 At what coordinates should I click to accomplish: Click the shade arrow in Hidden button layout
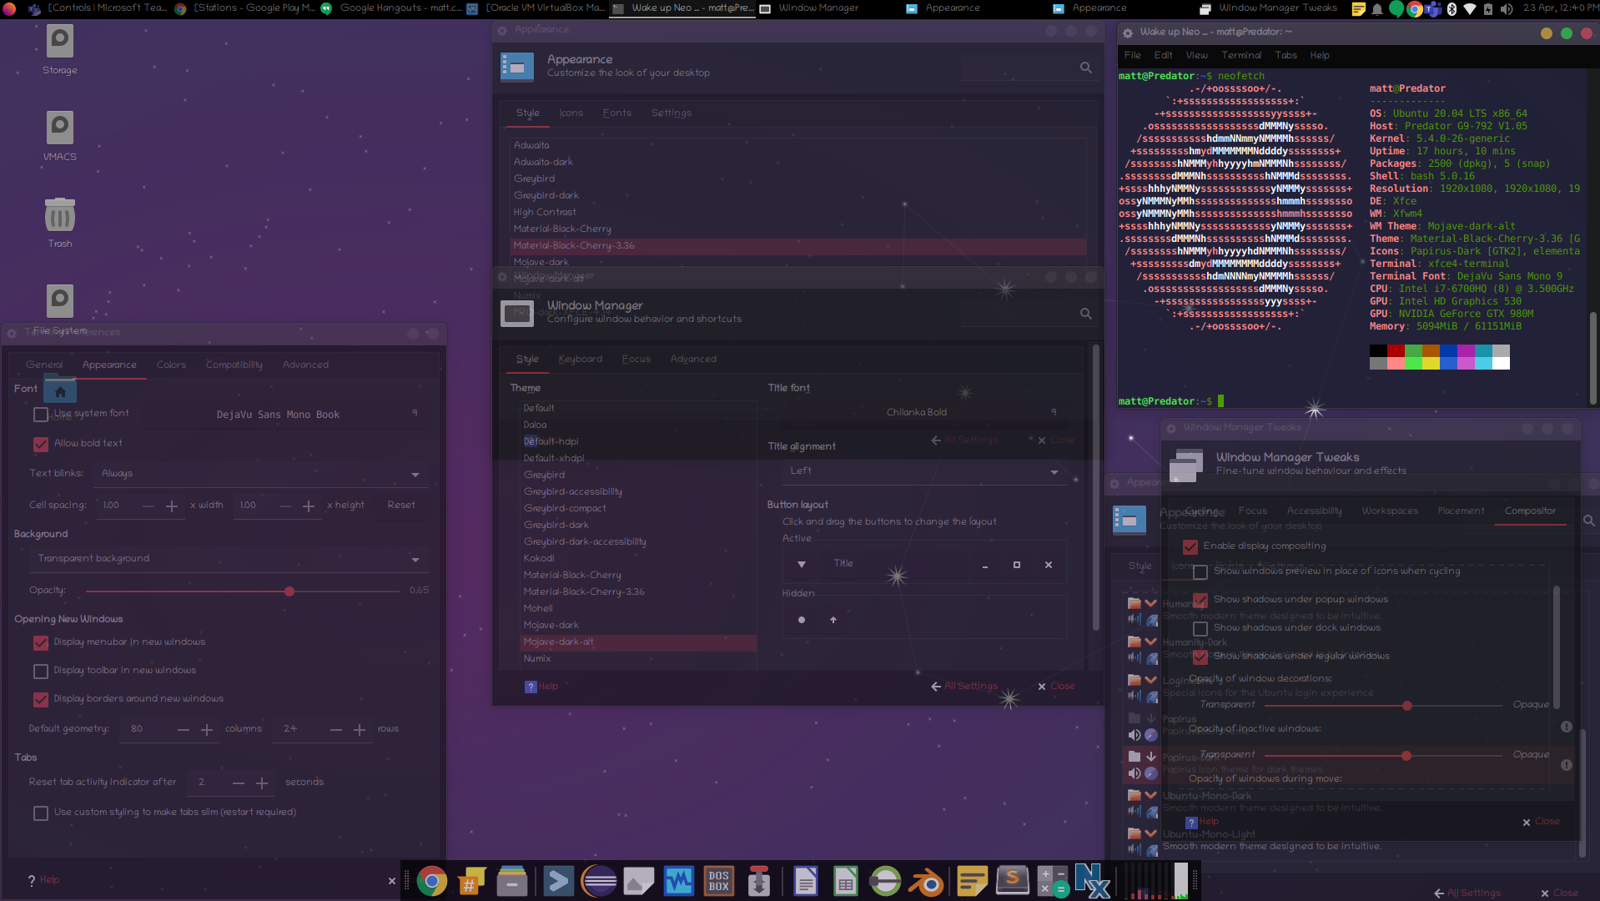point(833,620)
